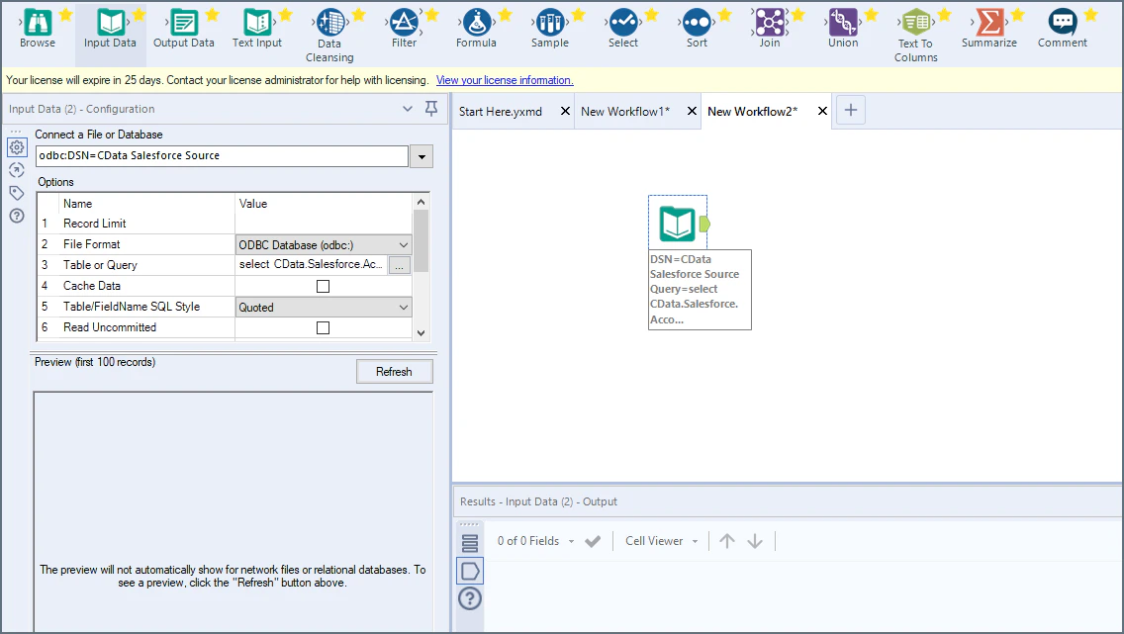Select the Browse tool
Viewport: 1124px width, 634px height.
39,28
